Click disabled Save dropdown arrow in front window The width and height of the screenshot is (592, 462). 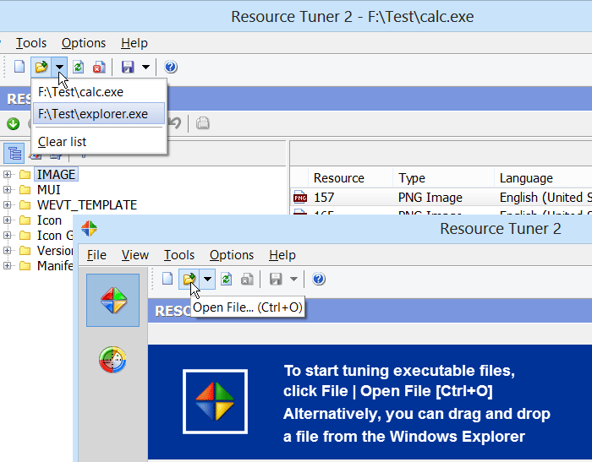(293, 279)
